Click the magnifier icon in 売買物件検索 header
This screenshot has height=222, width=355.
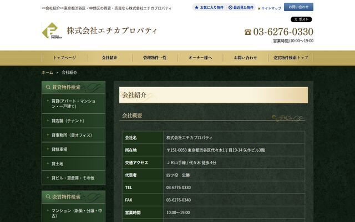tap(48, 196)
